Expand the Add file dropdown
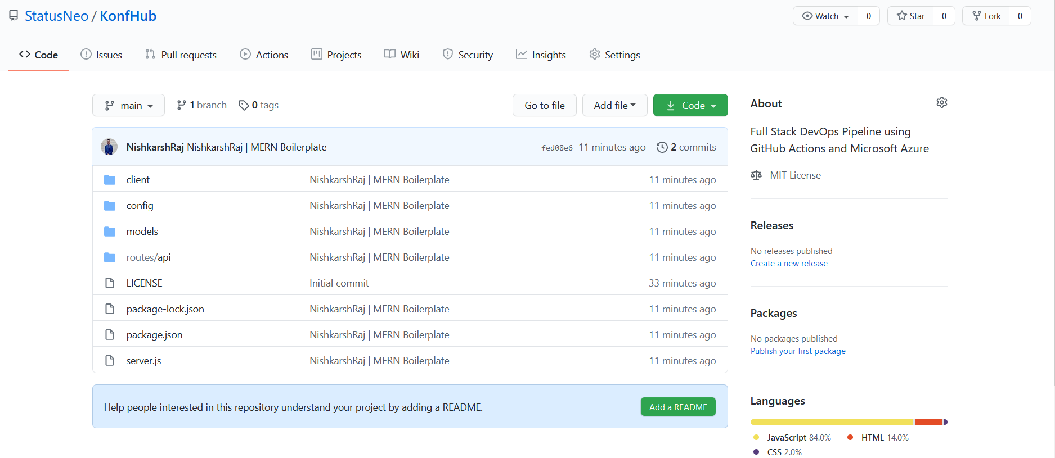The width and height of the screenshot is (1055, 458). click(x=614, y=105)
